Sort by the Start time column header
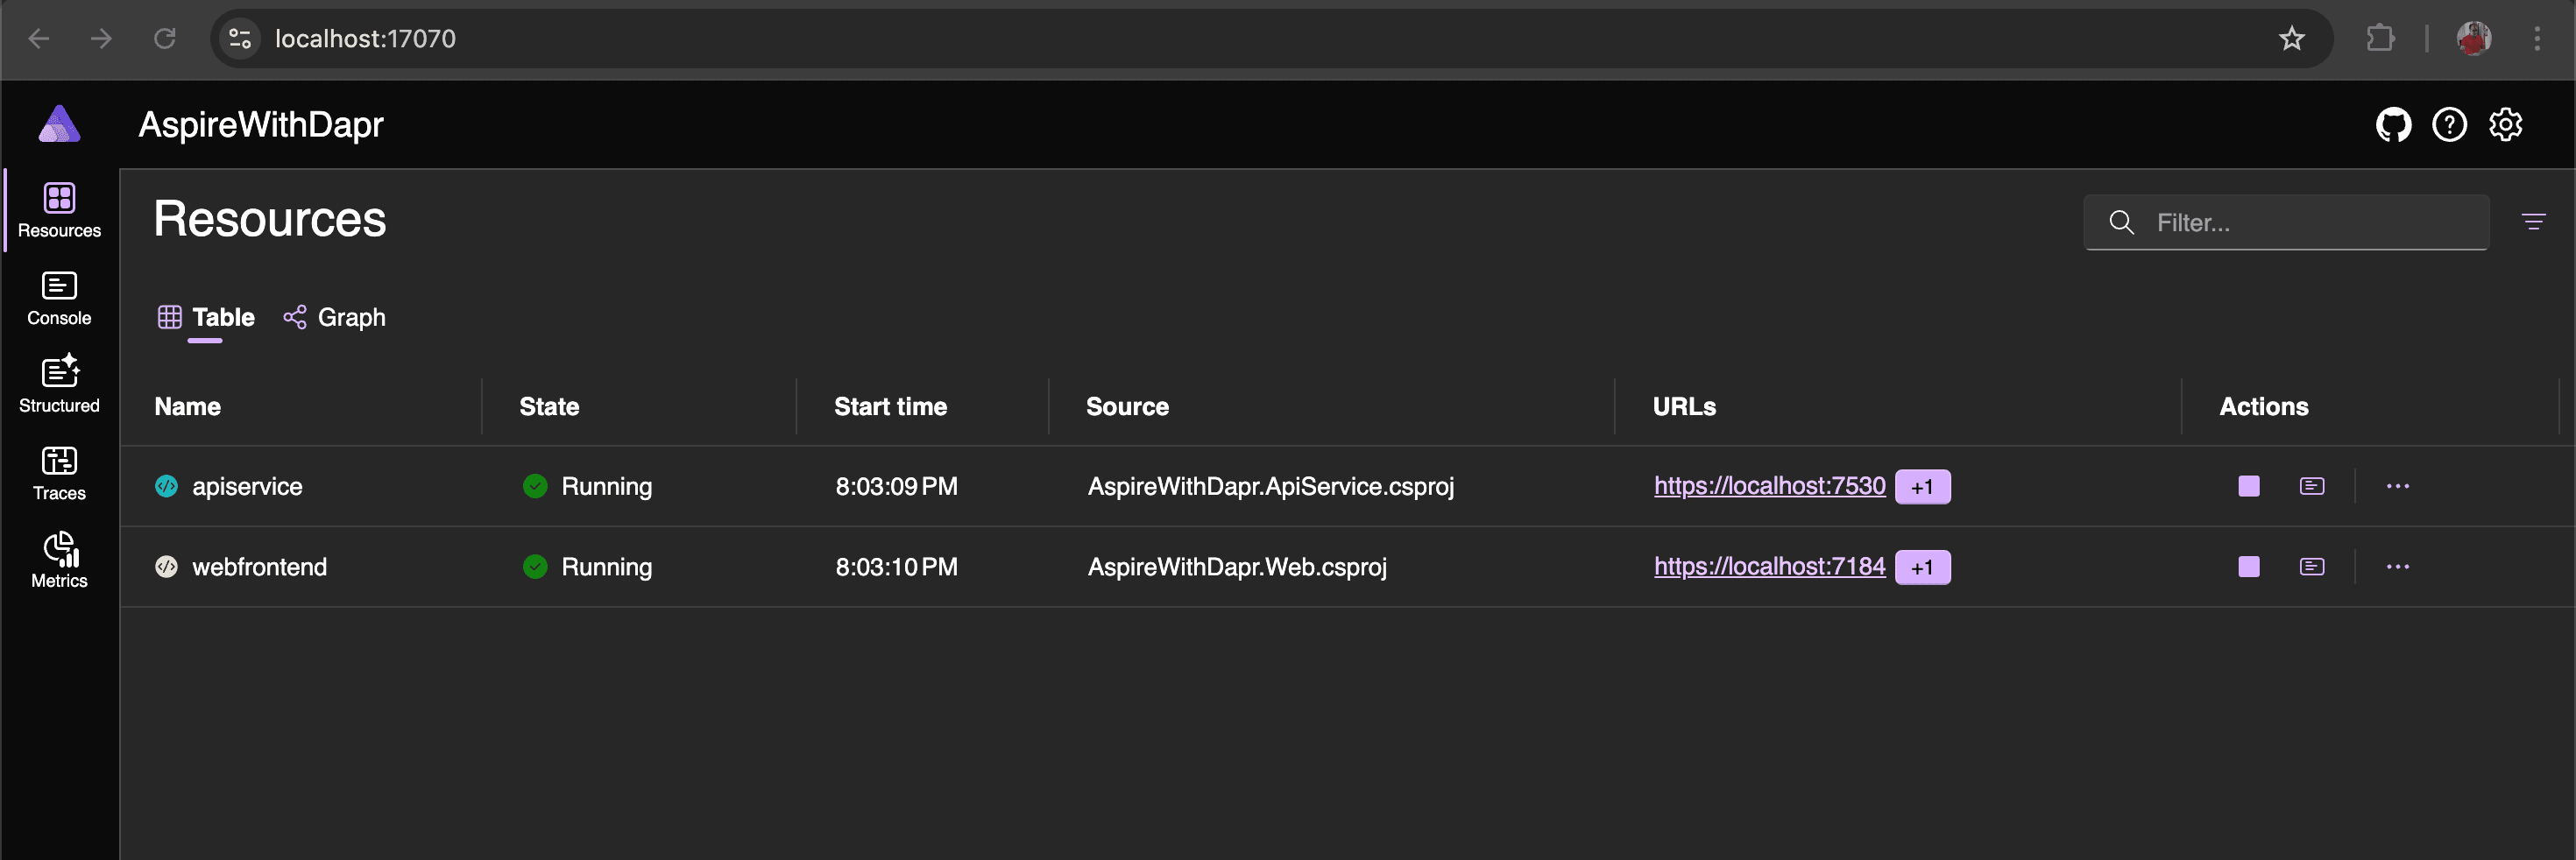2576x860 pixels. (x=890, y=407)
